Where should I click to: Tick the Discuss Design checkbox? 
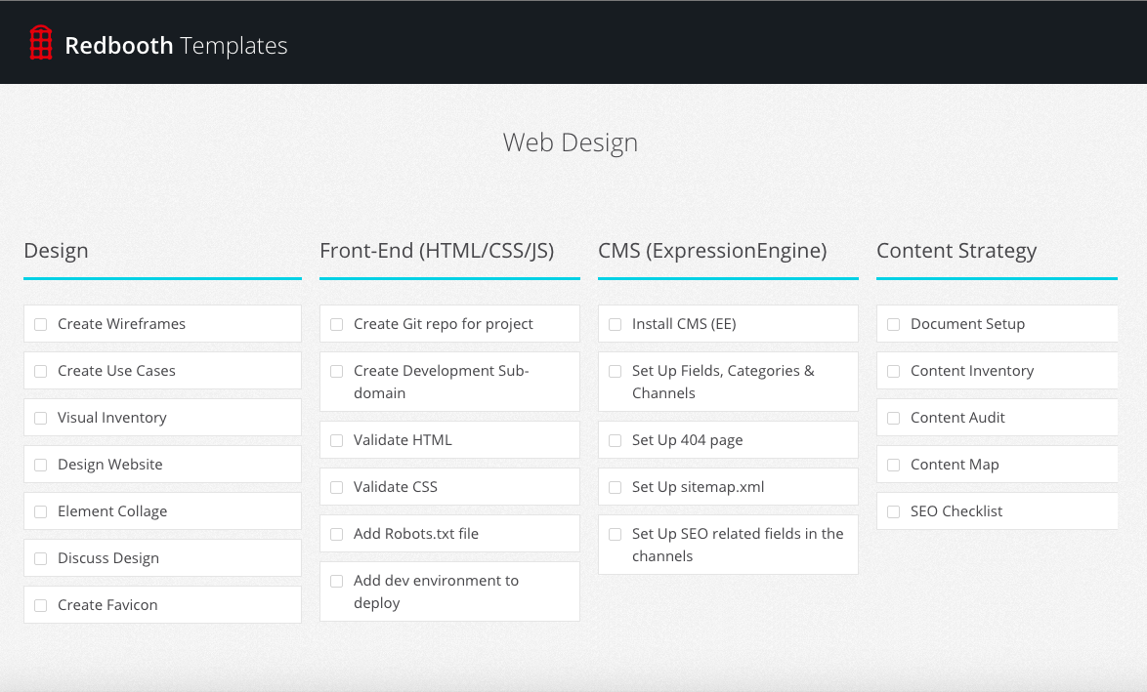tap(41, 558)
